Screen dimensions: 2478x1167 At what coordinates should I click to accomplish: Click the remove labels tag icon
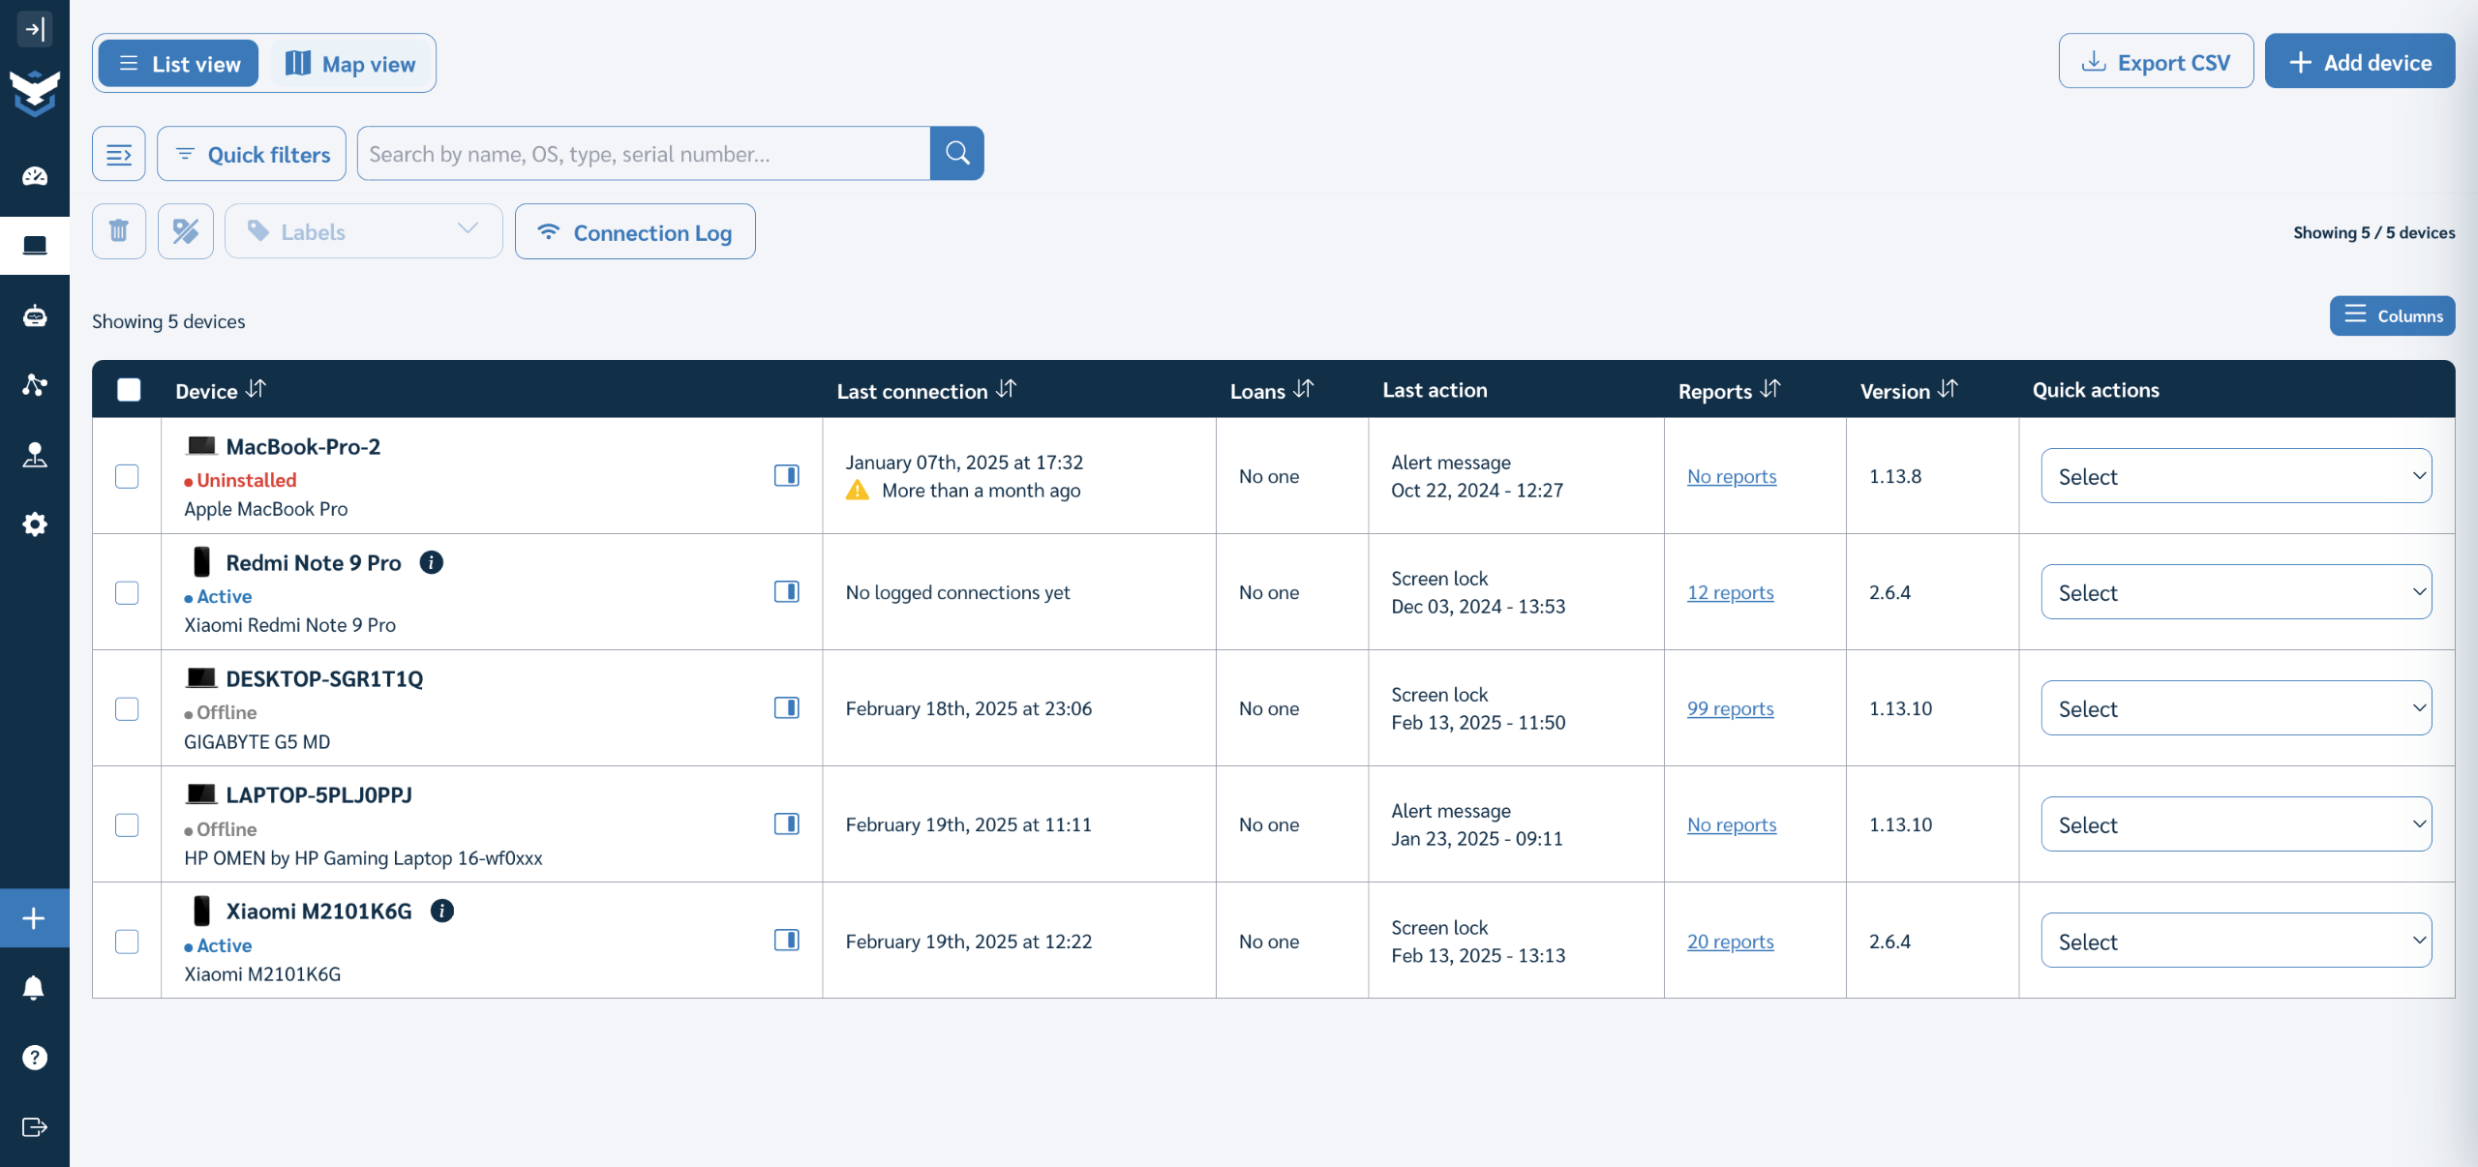185,231
